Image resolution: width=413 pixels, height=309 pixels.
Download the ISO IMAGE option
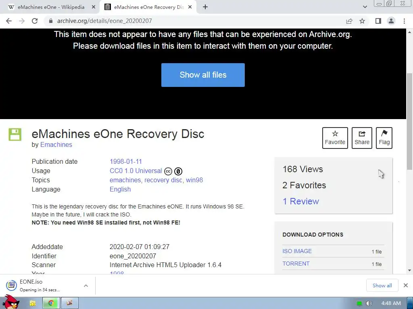point(297,251)
